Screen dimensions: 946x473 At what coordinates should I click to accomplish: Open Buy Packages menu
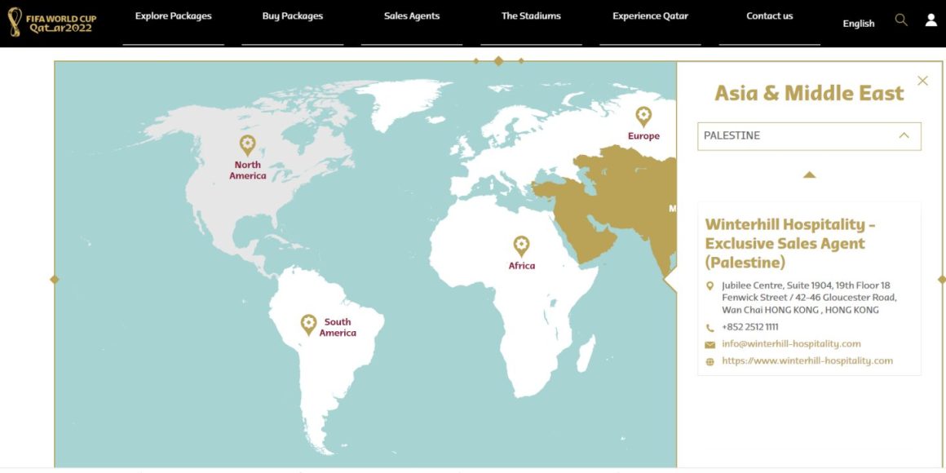point(293,16)
